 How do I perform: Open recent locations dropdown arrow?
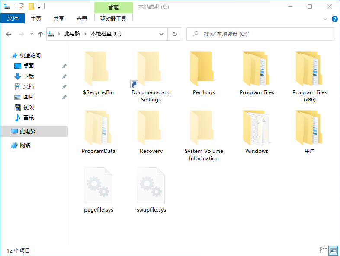coord(32,34)
